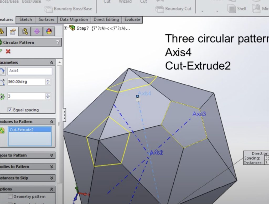The height and width of the screenshot is (204, 269).
Task: Click the number of instances icon
Action: pyautogui.click(x=2, y=96)
